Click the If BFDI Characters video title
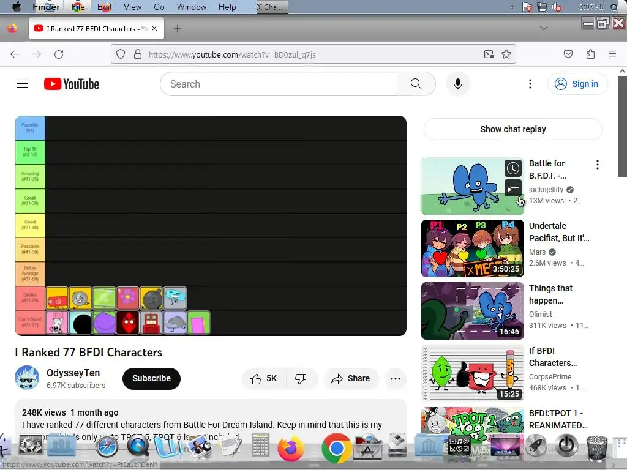The width and height of the screenshot is (627, 470). [x=553, y=357]
